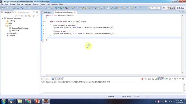Click the Run Last Tool red-toolbox icon

67,8
